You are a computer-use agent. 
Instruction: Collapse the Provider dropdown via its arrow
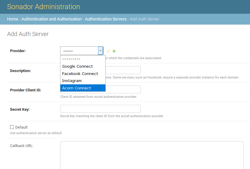click(x=100, y=51)
